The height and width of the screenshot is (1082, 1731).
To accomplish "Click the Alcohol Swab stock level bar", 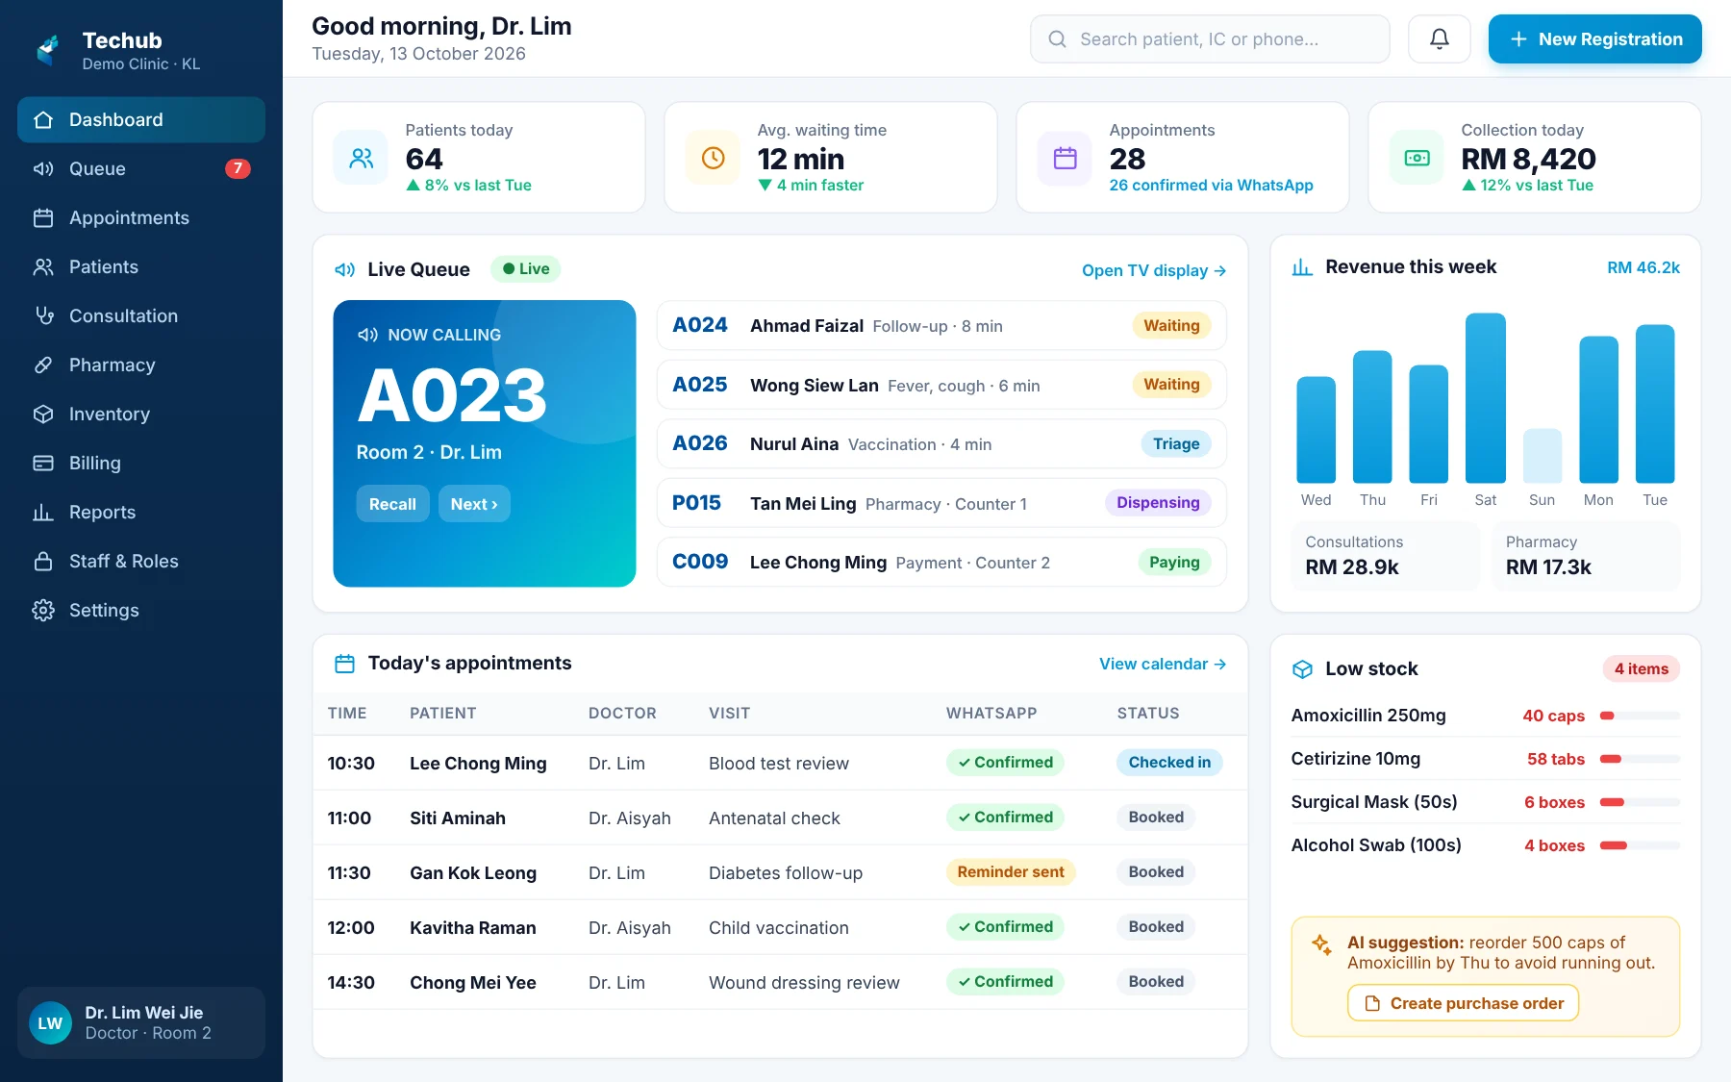I will click(x=1640, y=845).
